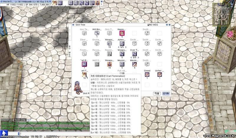Click the Full Adrenaline Rush skill icon

122,73
